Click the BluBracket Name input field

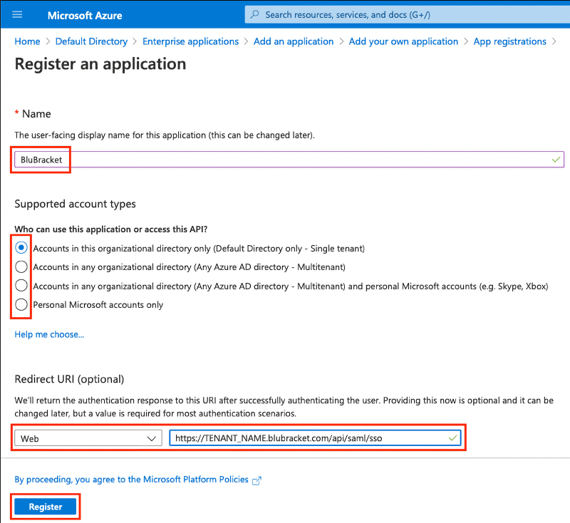click(289, 160)
